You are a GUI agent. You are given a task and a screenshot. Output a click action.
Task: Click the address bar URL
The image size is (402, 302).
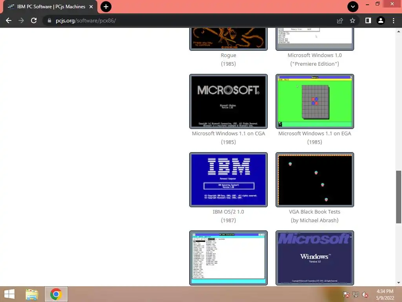[x=86, y=20]
